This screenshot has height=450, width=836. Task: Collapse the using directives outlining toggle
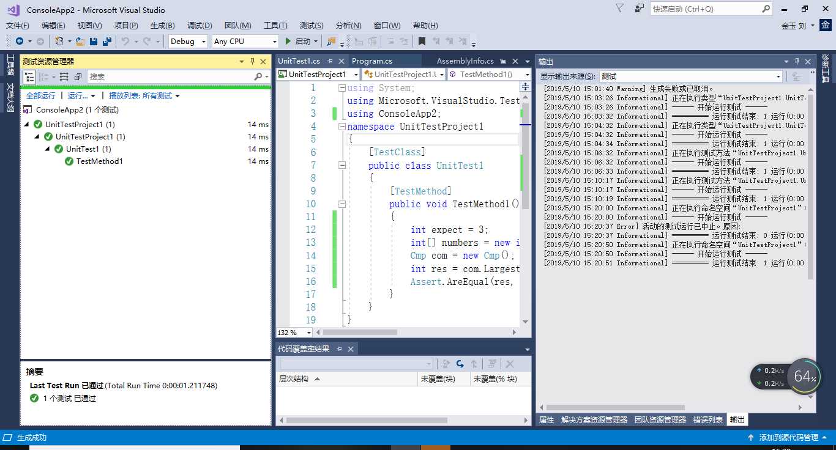[342, 88]
